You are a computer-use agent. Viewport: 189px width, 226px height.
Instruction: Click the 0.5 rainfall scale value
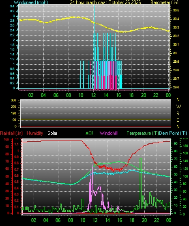coord(17,182)
